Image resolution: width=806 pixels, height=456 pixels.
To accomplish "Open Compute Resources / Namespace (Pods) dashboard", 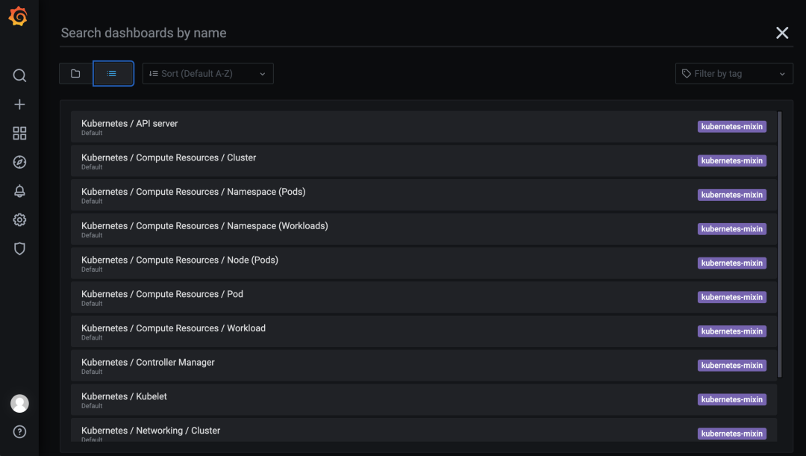I will click(424, 195).
